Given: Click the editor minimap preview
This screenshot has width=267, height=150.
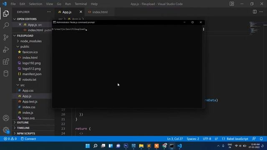Looking at the screenshot, I should 254,28.
